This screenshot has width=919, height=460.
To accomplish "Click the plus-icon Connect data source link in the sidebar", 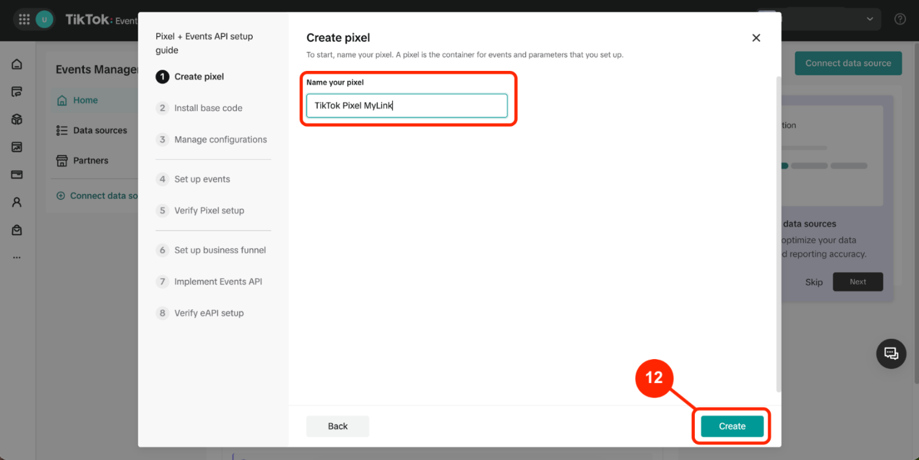I will point(97,196).
